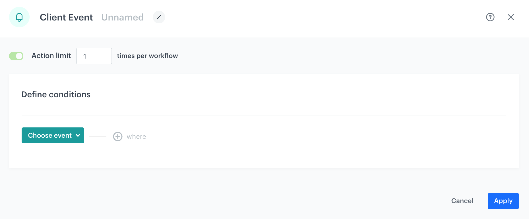This screenshot has width=529, height=219.
Task: Click the plus icon next to where
Action: [117, 137]
